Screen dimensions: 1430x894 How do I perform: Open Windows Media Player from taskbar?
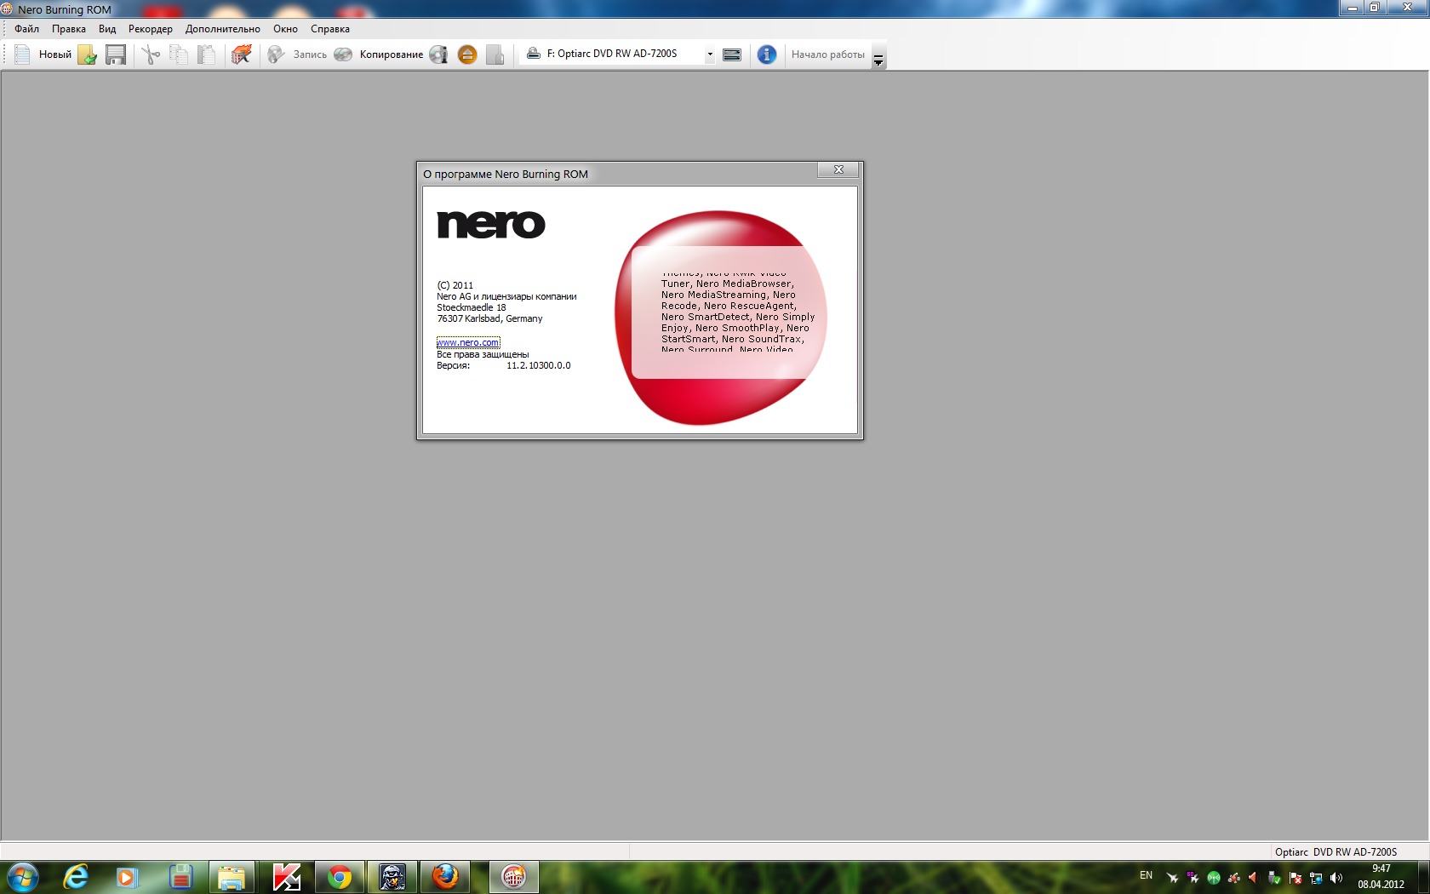127,877
